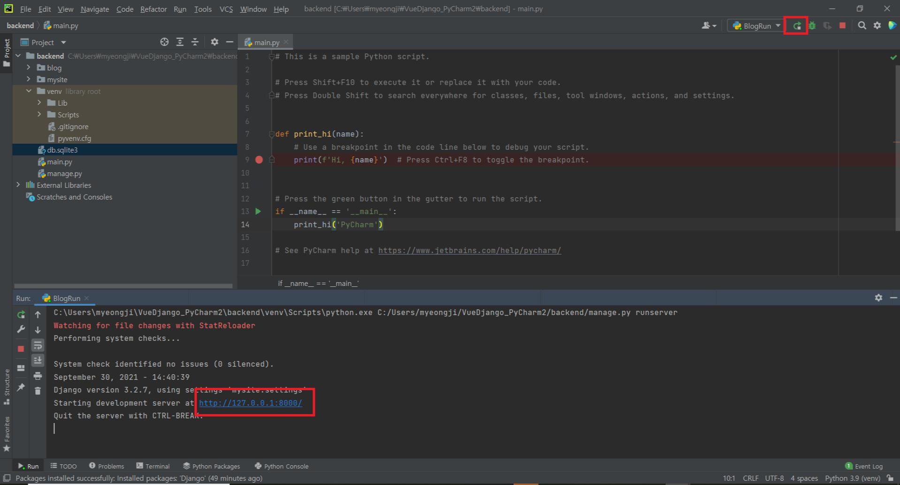Change CRLF line separator setting
Image resolution: width=900 pixels, height=485 pixels.
(751, 478)
